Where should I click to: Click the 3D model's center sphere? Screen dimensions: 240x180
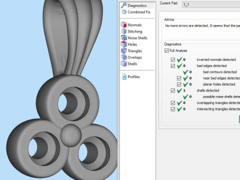pyautogui.click(x=71, y=135)
